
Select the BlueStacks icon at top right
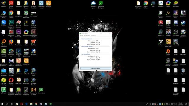coord(176,4)
